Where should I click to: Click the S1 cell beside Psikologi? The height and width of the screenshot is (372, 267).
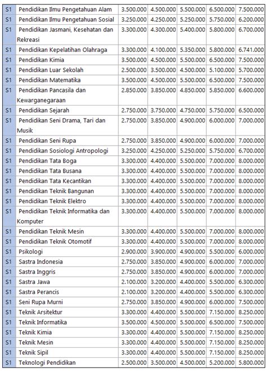click(x=9, y=252)
